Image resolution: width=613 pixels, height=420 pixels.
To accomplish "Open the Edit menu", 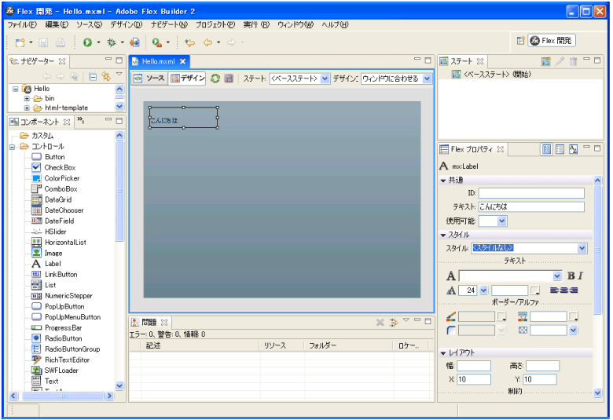I will 57,24.
